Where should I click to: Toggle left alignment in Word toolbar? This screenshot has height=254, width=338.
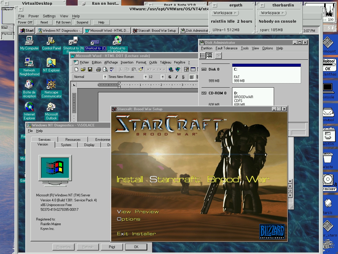[192, 77]
